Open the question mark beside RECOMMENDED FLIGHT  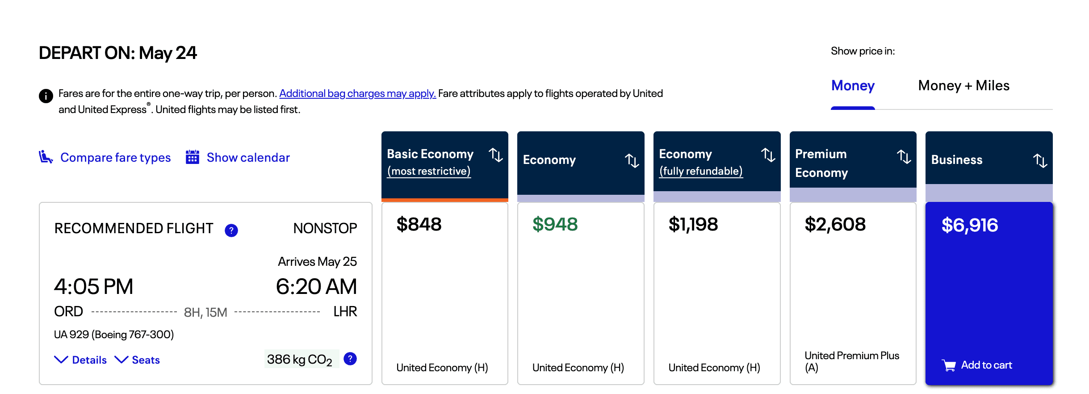231,230
